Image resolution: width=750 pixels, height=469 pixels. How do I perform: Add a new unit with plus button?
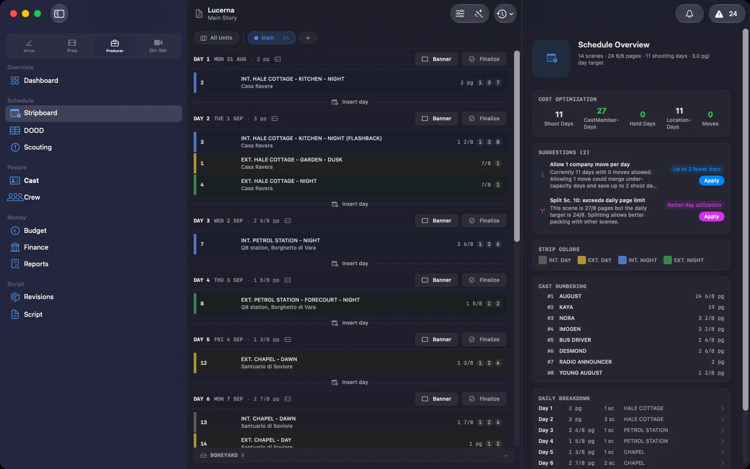tap(308, 38)
